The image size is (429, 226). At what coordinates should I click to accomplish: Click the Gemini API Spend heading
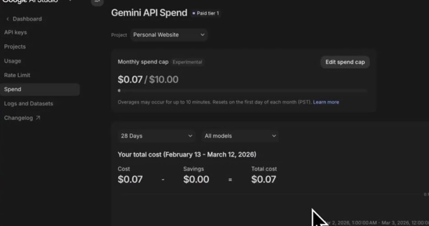click(149, 13)
